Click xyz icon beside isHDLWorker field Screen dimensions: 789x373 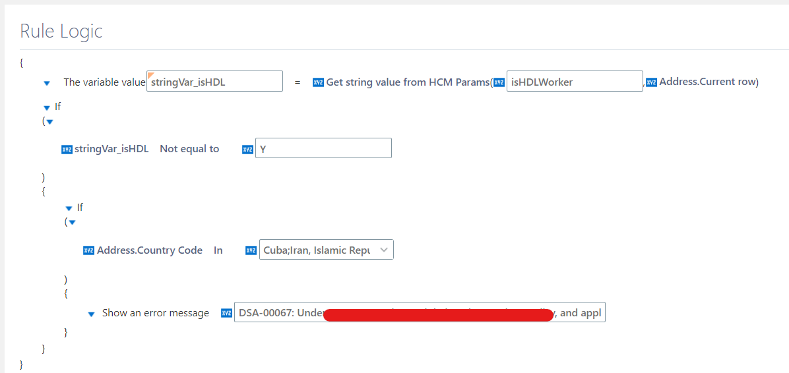coord(499,82)
